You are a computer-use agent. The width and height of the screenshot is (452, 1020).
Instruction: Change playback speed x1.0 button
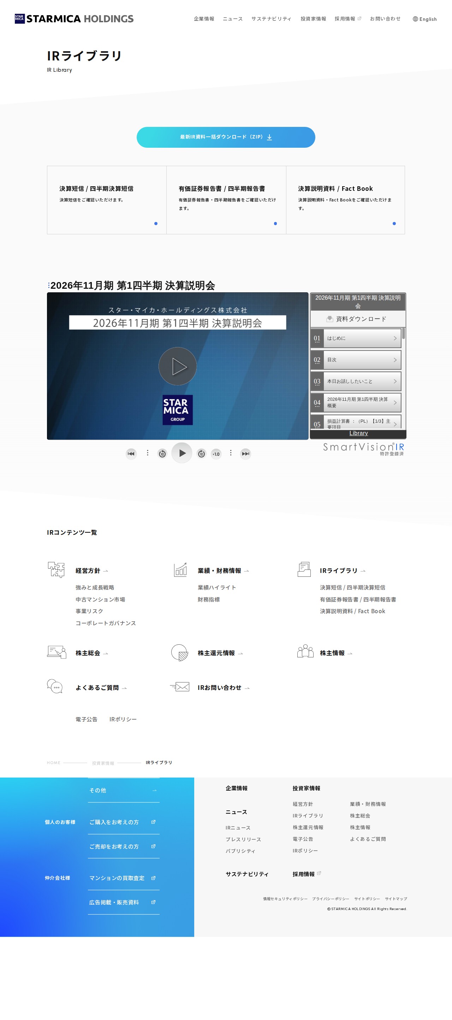(x=216, y=454)
